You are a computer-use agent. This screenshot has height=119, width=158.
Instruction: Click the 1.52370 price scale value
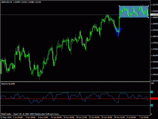pyautogui.click(x=154, y=5)
